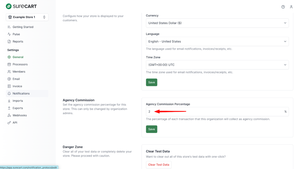Click the Processors card icon
The height and width of the screenshot is (169, 299).
click(x=9, y=64)
